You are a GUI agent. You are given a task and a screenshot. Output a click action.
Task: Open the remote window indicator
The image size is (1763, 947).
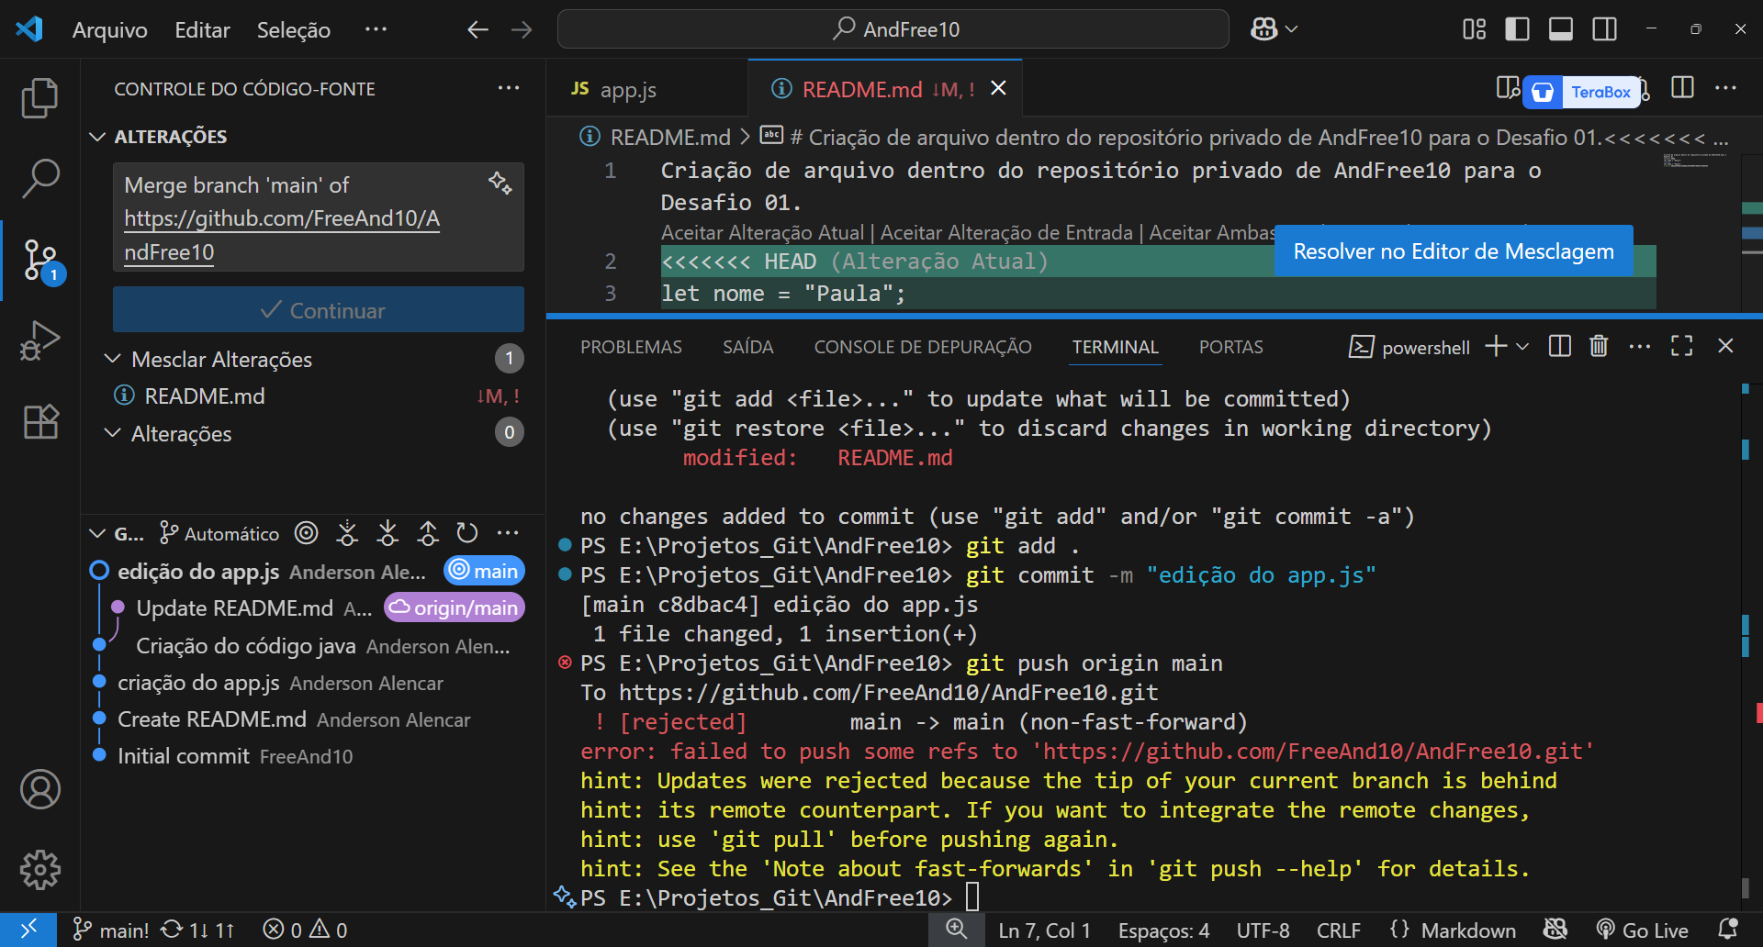[28, 930]
